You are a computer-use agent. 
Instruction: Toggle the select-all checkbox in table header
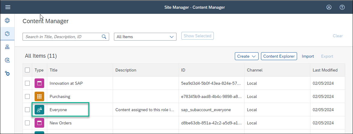click(x=27, y=70)
